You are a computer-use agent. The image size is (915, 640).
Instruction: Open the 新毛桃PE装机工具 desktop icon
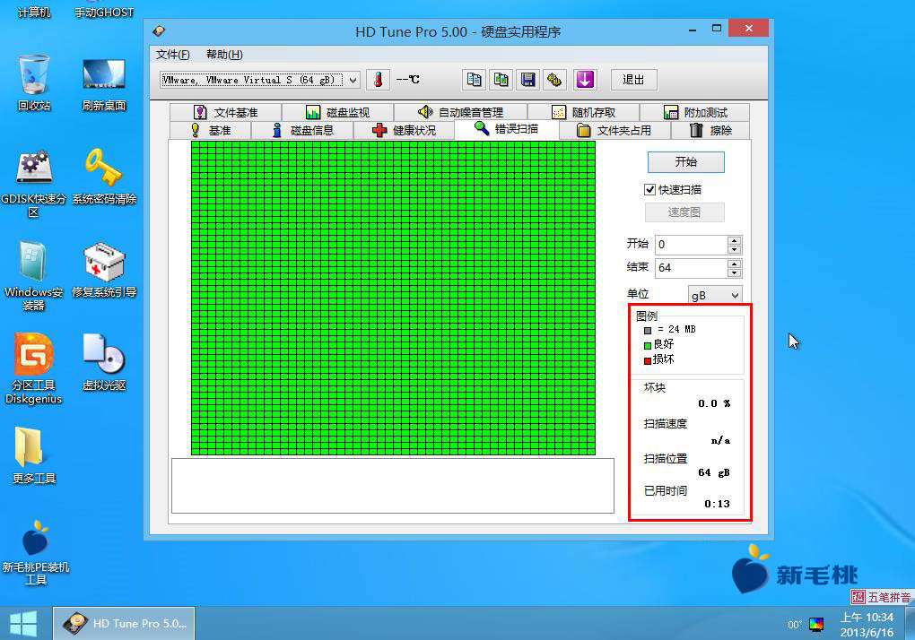(36, 551)
